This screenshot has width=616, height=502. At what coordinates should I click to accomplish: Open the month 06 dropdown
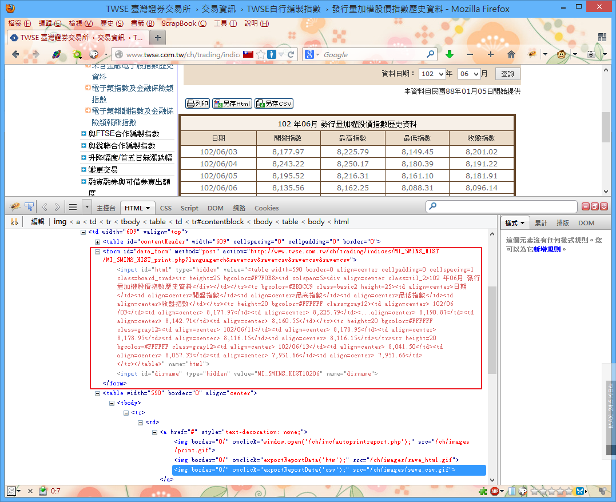point(469,74)
